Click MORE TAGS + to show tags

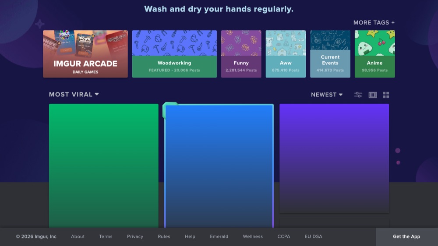click(x=374, y=23)
